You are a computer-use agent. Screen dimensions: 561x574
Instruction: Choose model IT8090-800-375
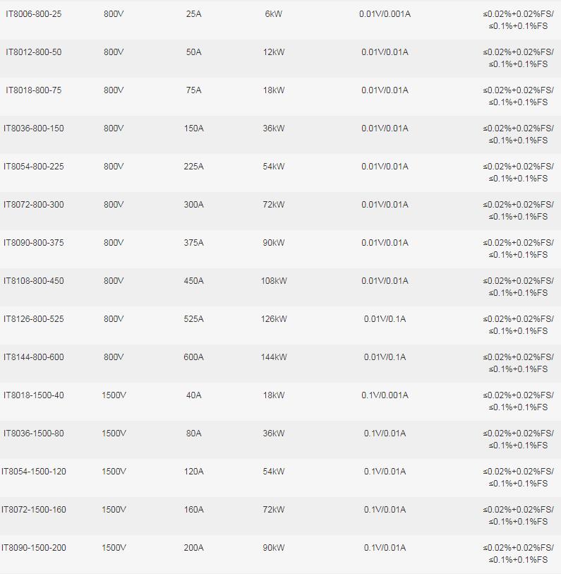click(x=33, y=243)
